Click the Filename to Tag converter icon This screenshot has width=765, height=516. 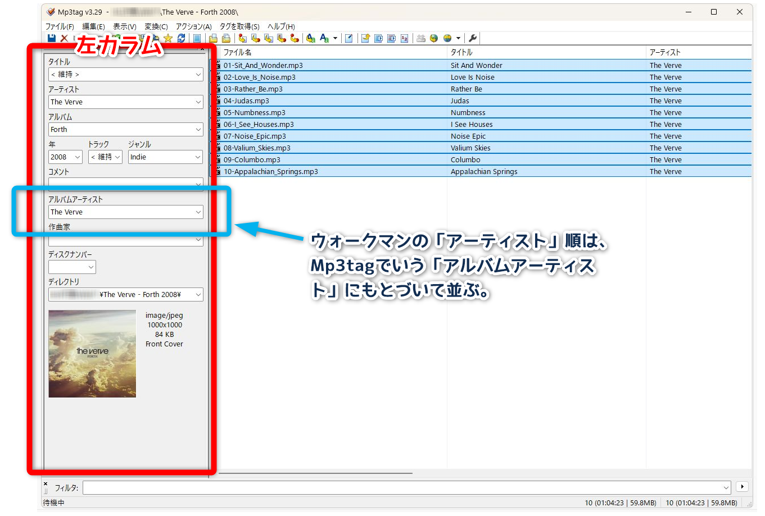coord(256,38)
